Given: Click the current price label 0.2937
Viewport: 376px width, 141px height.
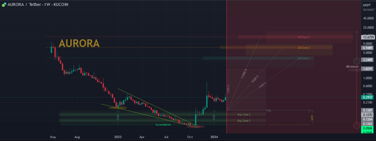Looking at the screenshot, I should tap(367, 97).
